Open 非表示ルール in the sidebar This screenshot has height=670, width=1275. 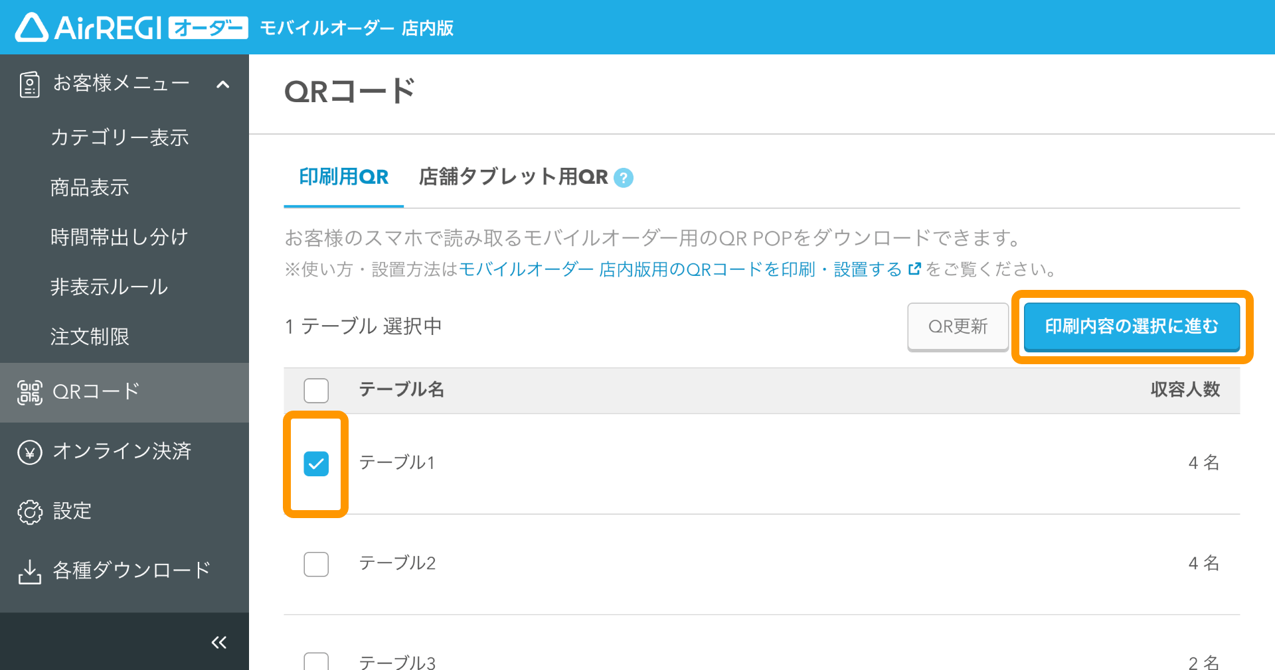tap(110, 287)
